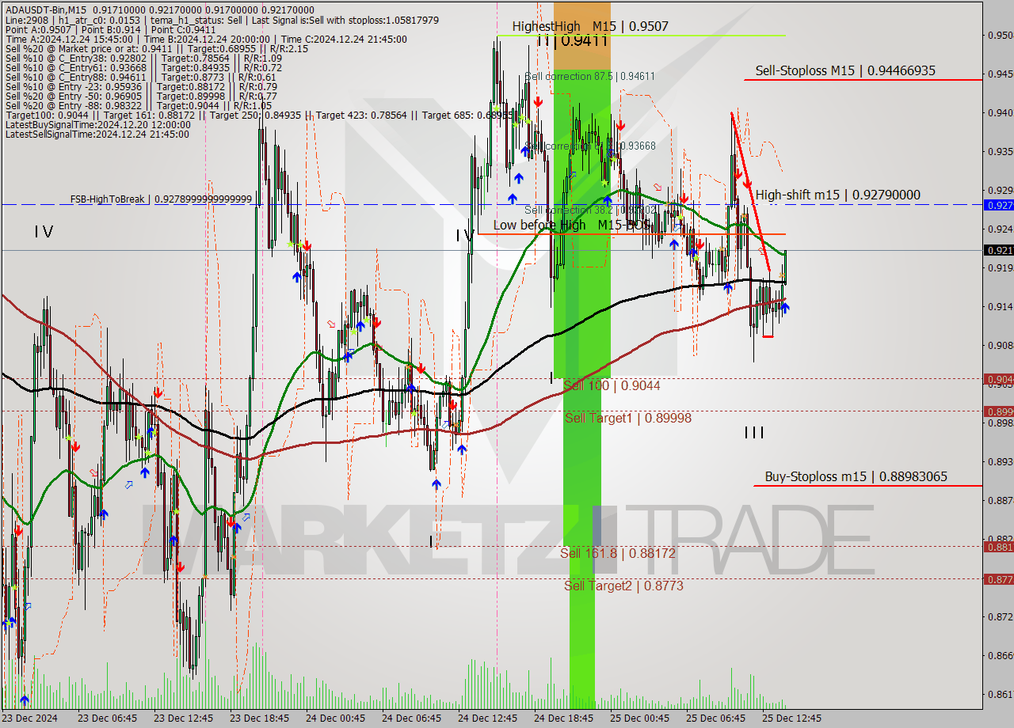The width and height of the screenshot is (1014, 728).
Task: Select the LatestBuySignalTime info line
Action: [97, 124]
